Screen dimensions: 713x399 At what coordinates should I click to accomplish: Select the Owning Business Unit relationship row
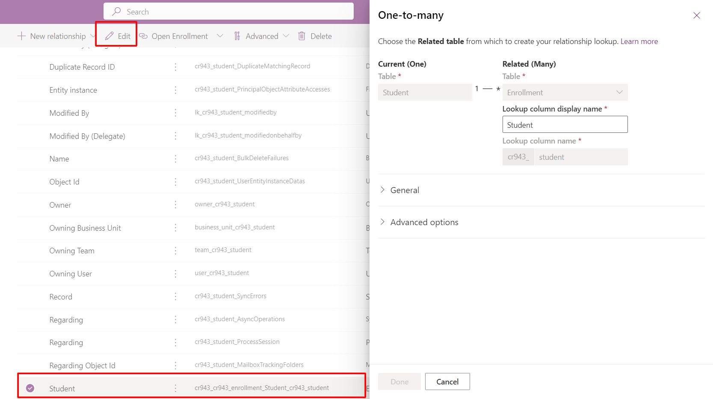(85, 228)
